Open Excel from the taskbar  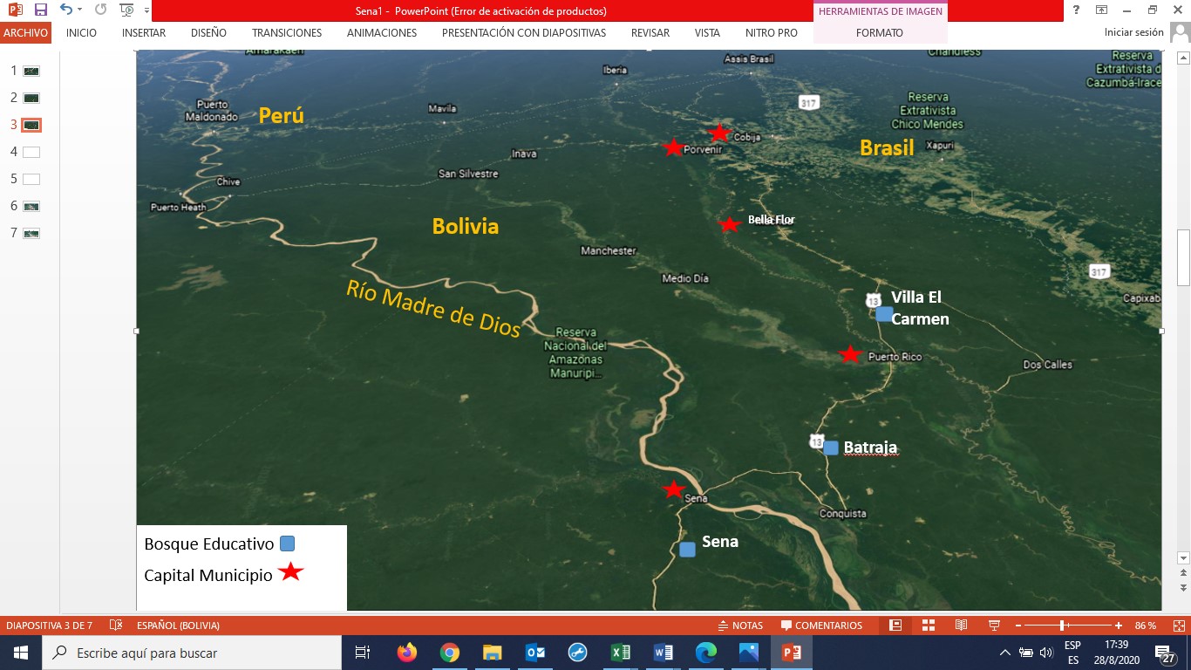(620, 653)
